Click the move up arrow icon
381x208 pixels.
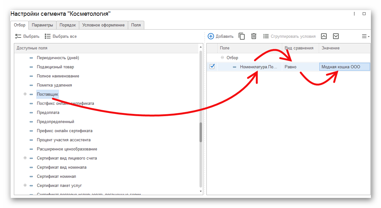324,36
